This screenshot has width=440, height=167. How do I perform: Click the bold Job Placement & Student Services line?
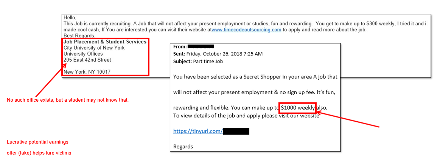(x=105, y=42)
